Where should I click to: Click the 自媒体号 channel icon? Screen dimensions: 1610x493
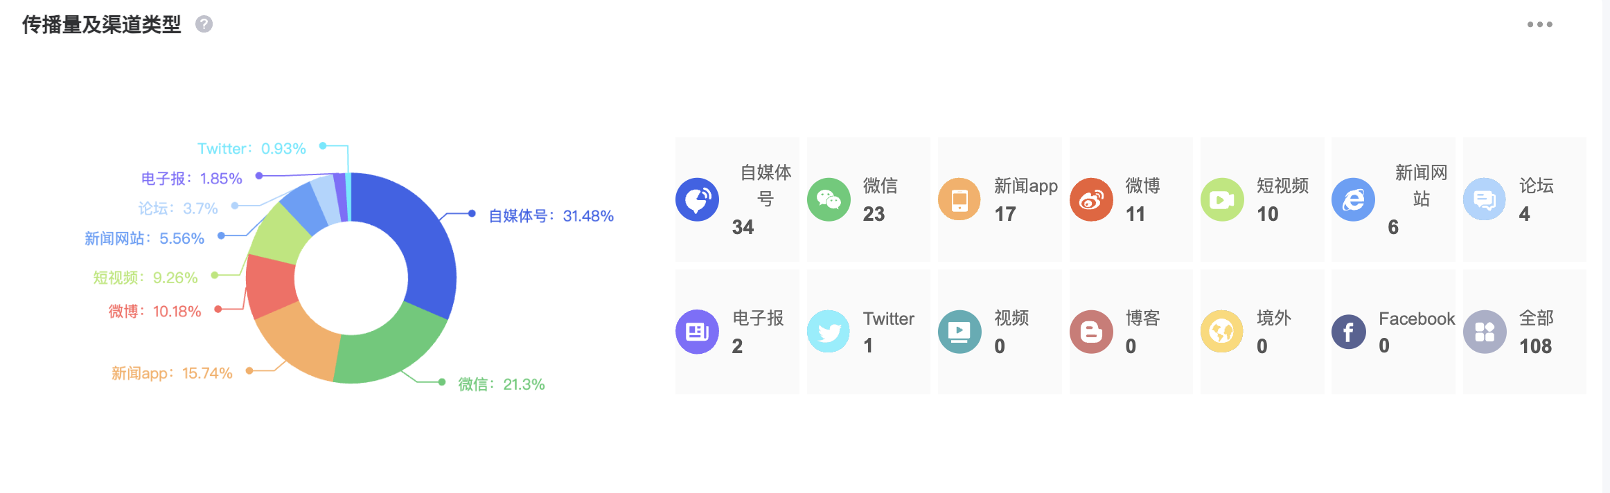697,199
